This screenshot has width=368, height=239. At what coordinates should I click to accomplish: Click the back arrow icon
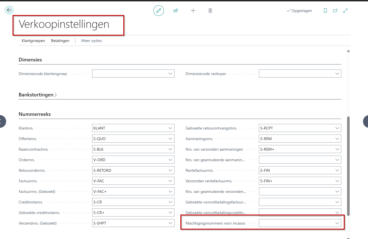tap(9, 10)
